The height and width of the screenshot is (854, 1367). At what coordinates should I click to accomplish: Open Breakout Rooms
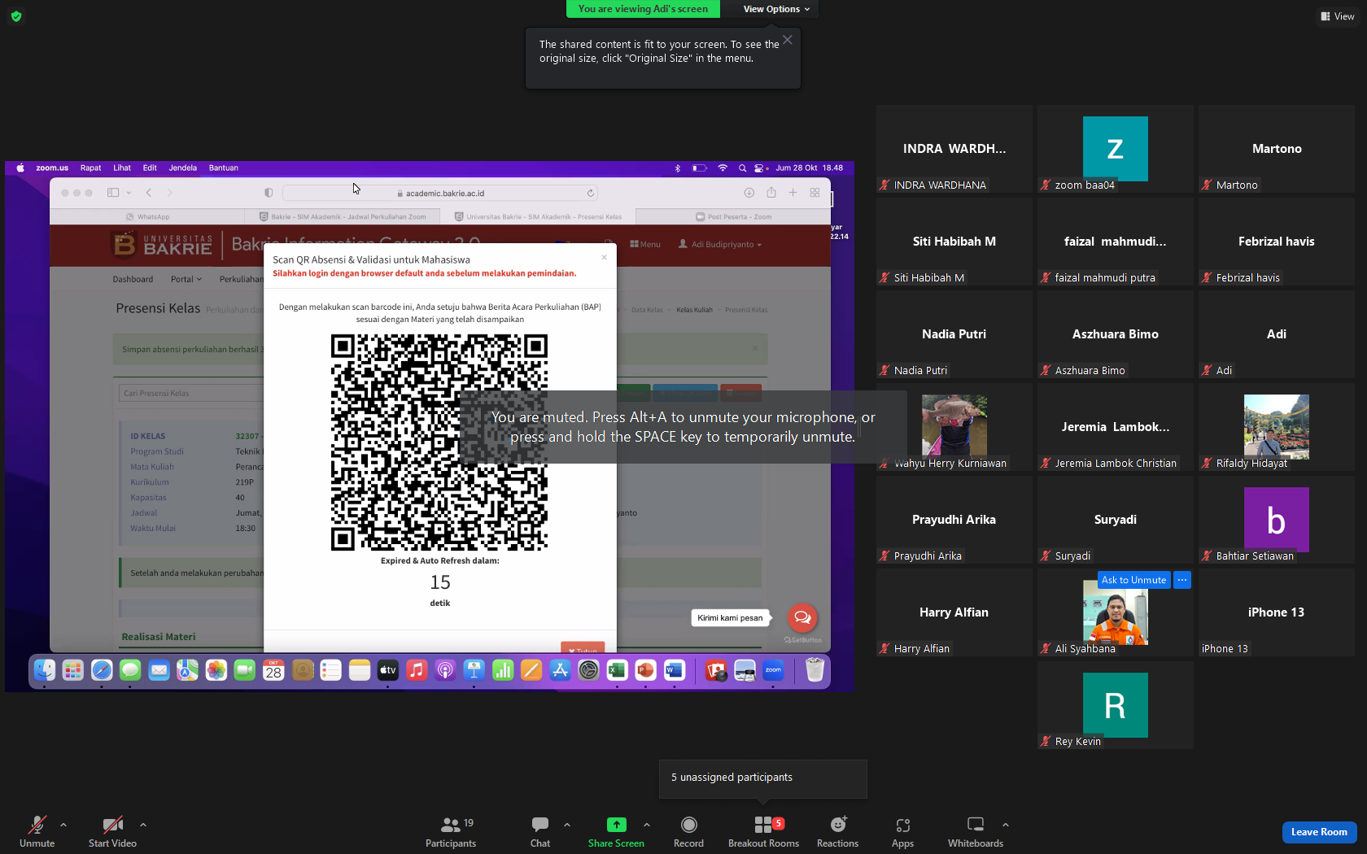tap(763, 832)
